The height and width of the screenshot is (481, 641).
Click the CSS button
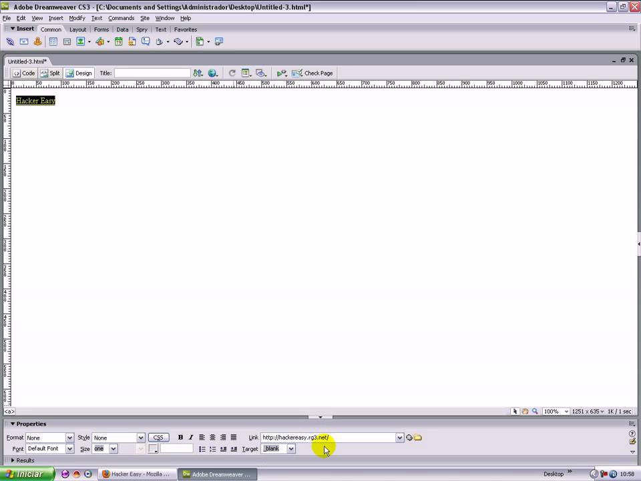point(158,438)
